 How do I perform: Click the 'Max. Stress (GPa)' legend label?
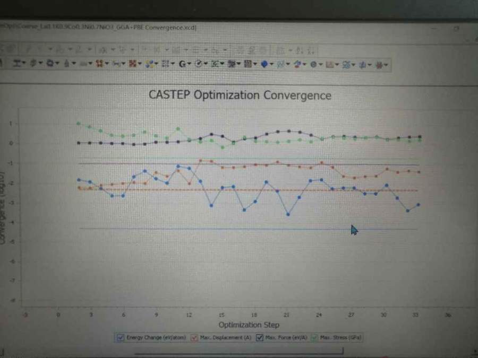coord(340,337)
